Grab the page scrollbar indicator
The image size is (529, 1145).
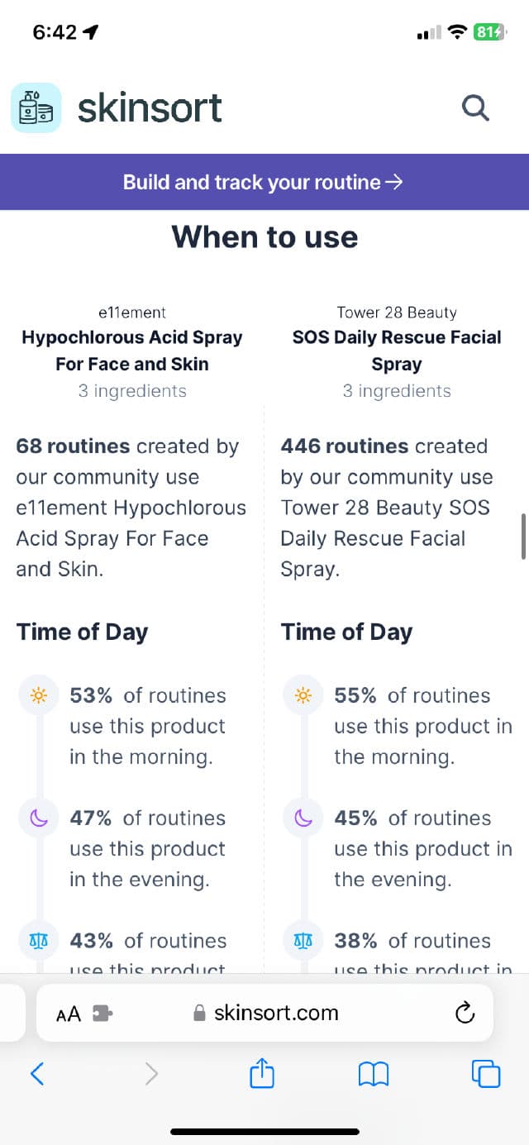coord(522,536)
